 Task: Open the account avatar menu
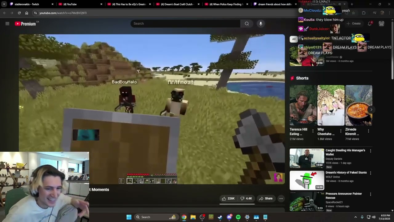[x=381, y=23]
